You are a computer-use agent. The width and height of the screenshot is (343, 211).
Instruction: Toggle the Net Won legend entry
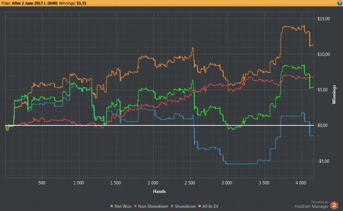click(x=121, y=207)
